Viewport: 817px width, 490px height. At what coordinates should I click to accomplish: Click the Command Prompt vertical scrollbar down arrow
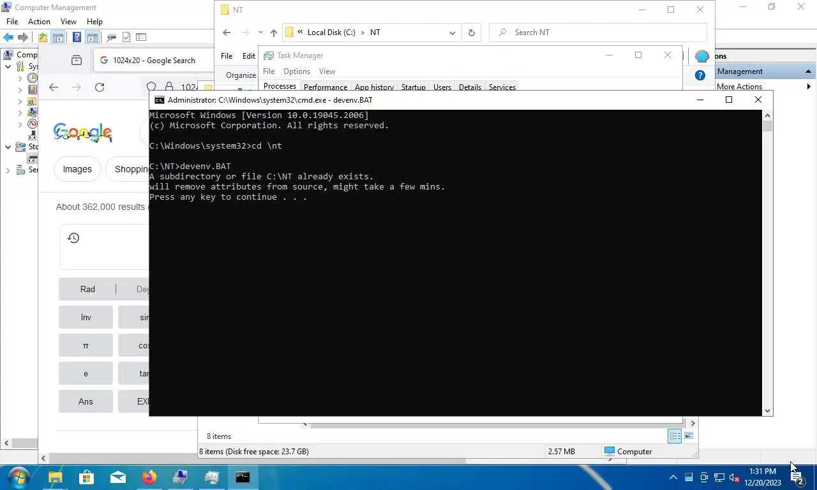pos(768,412)
